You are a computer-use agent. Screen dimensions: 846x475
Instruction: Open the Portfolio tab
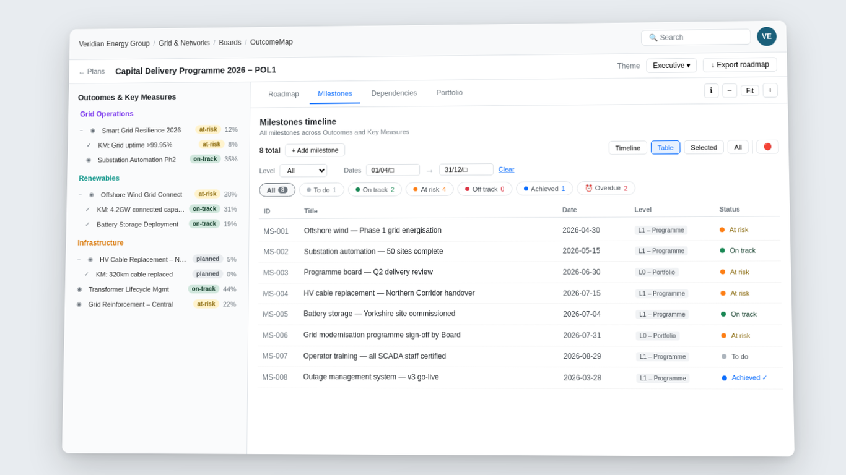pyautogui.click(x=448, y=93)
